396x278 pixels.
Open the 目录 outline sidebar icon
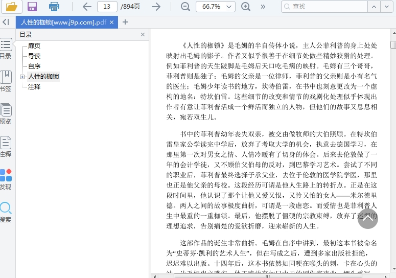click(6, 49)
